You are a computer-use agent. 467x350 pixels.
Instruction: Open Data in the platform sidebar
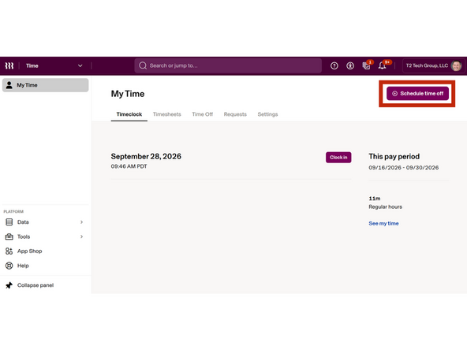tap(44, 222)
